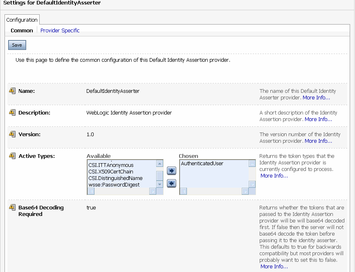Move selected type to Chosen with right arrow
The height and width of the screenshot is (272, 355).
[171, 171]
